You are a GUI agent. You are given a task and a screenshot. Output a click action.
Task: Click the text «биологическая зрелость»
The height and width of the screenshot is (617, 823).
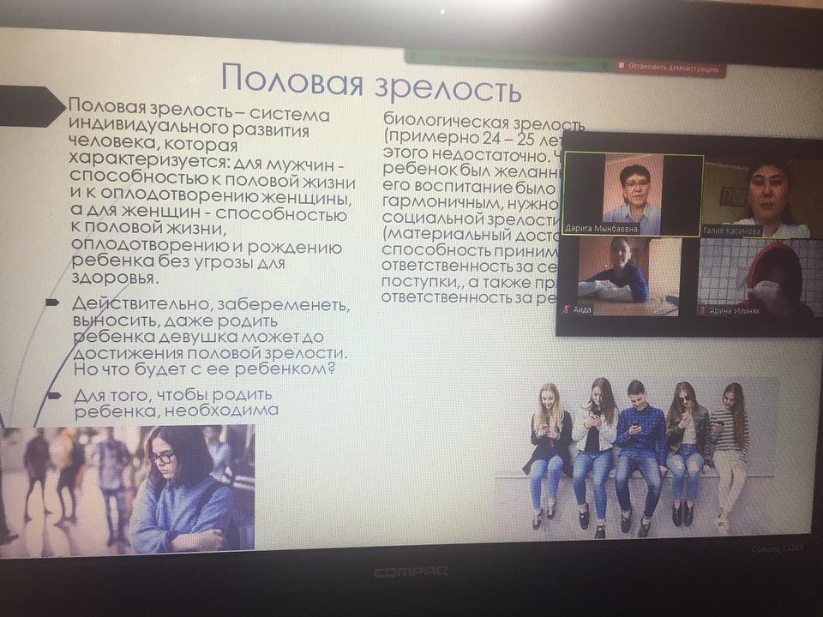(x=484, y=123)
